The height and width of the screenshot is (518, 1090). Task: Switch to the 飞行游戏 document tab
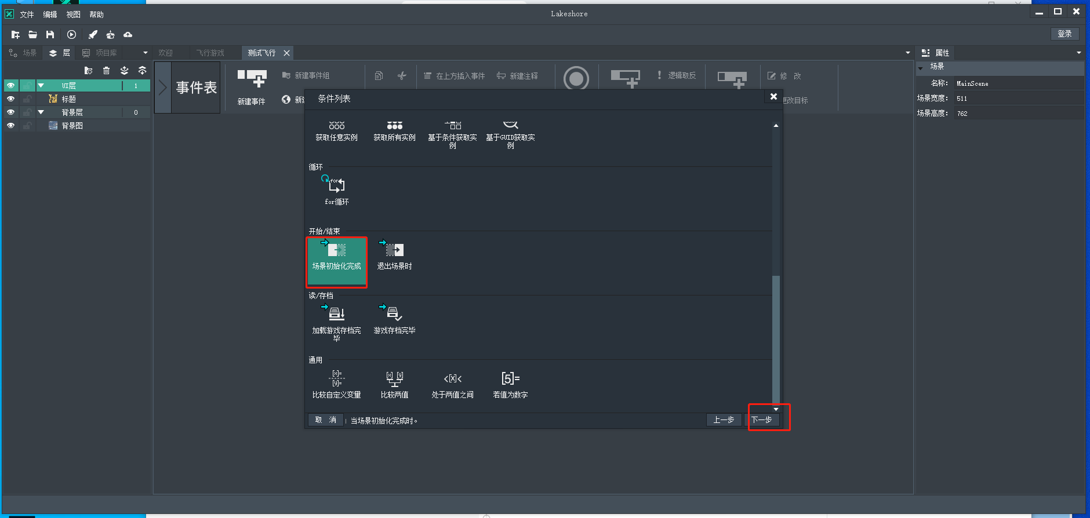click(x=210, y=53)
